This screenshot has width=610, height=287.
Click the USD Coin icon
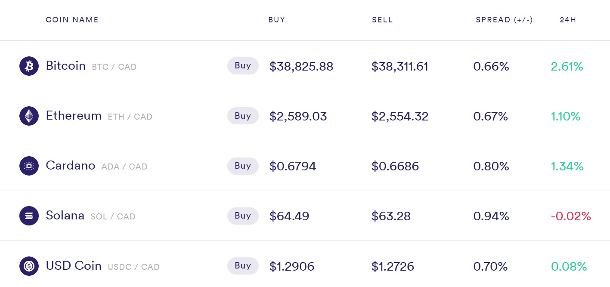pyautogui.click(x=29, y=266)
